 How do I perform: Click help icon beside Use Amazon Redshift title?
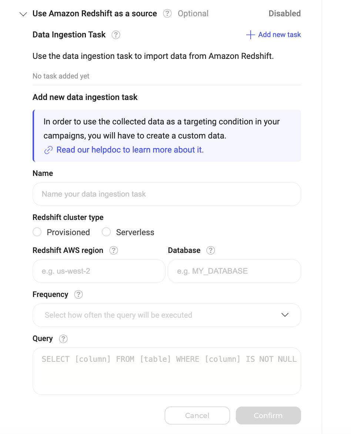[x=167, y=14]
